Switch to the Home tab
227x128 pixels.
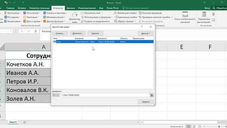coord(10,8)
